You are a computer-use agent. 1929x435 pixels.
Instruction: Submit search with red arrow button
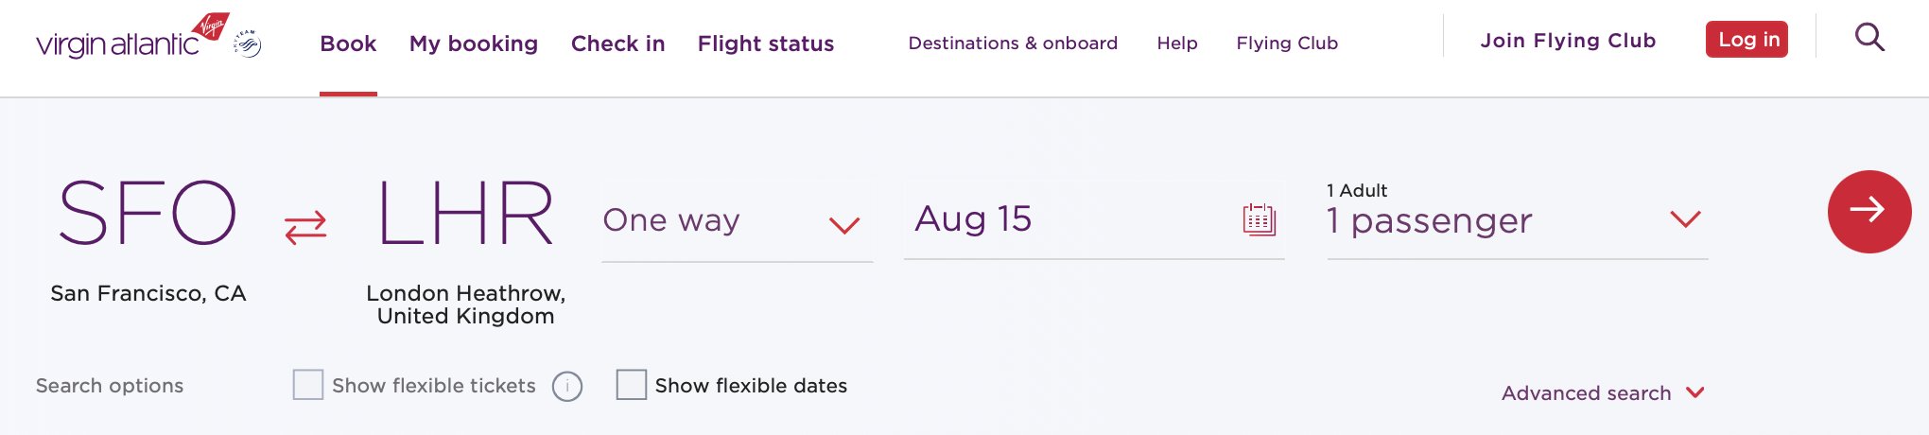(x=1869, y=212)
